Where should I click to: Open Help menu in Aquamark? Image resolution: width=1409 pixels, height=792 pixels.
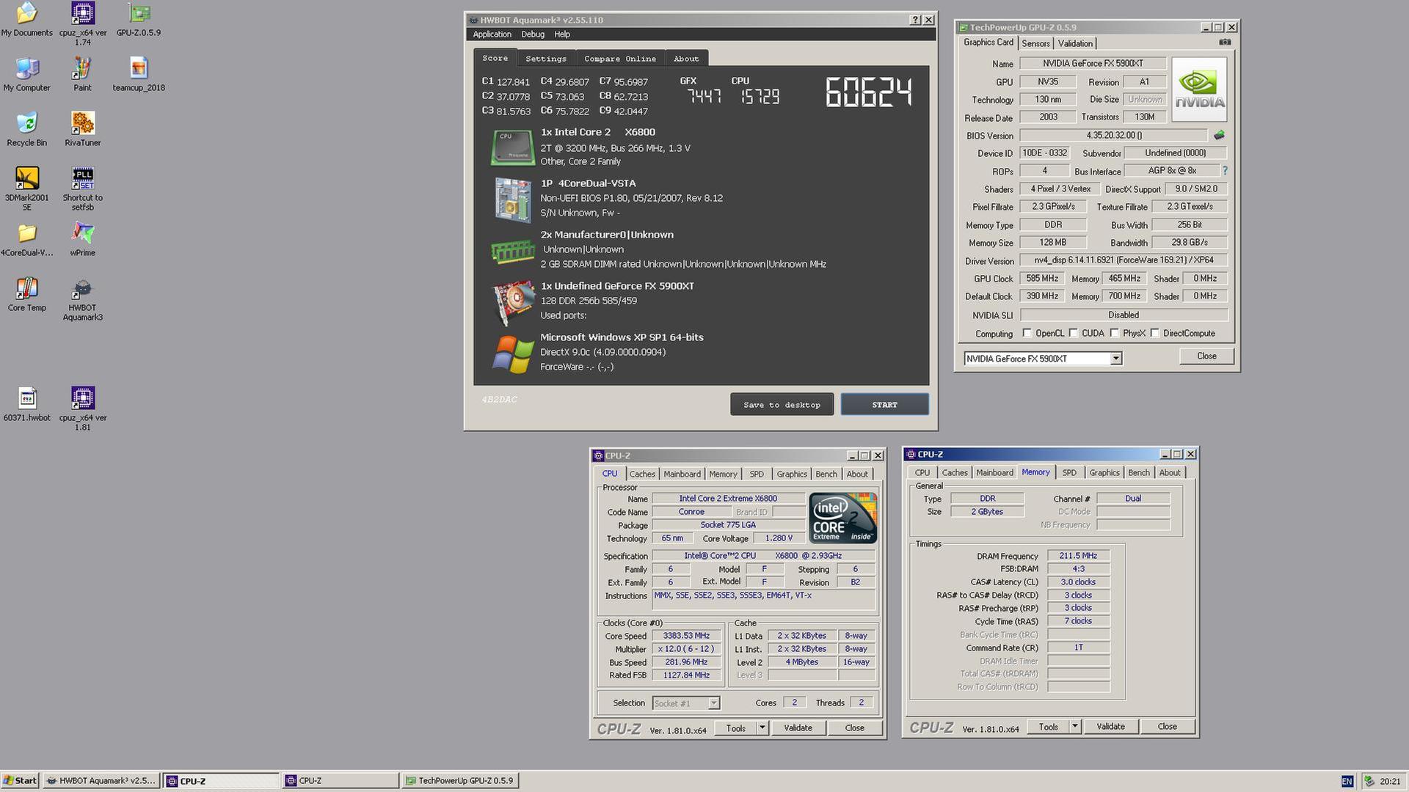pyautogui.click(x=562, y=34)
